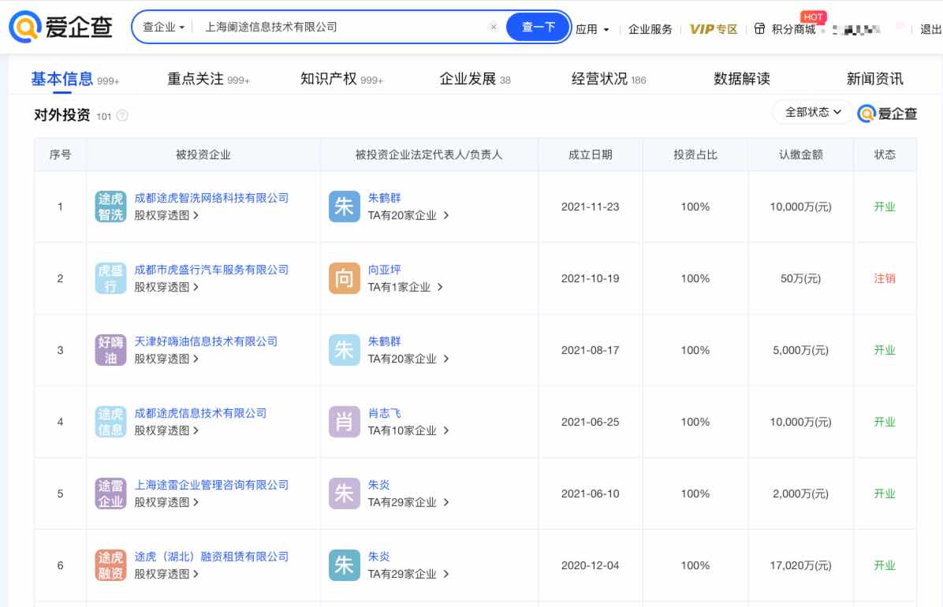Click the 朱 avatar in row 5
The height and width of the screenshot is (607, 943).
[x=344, y=493]
